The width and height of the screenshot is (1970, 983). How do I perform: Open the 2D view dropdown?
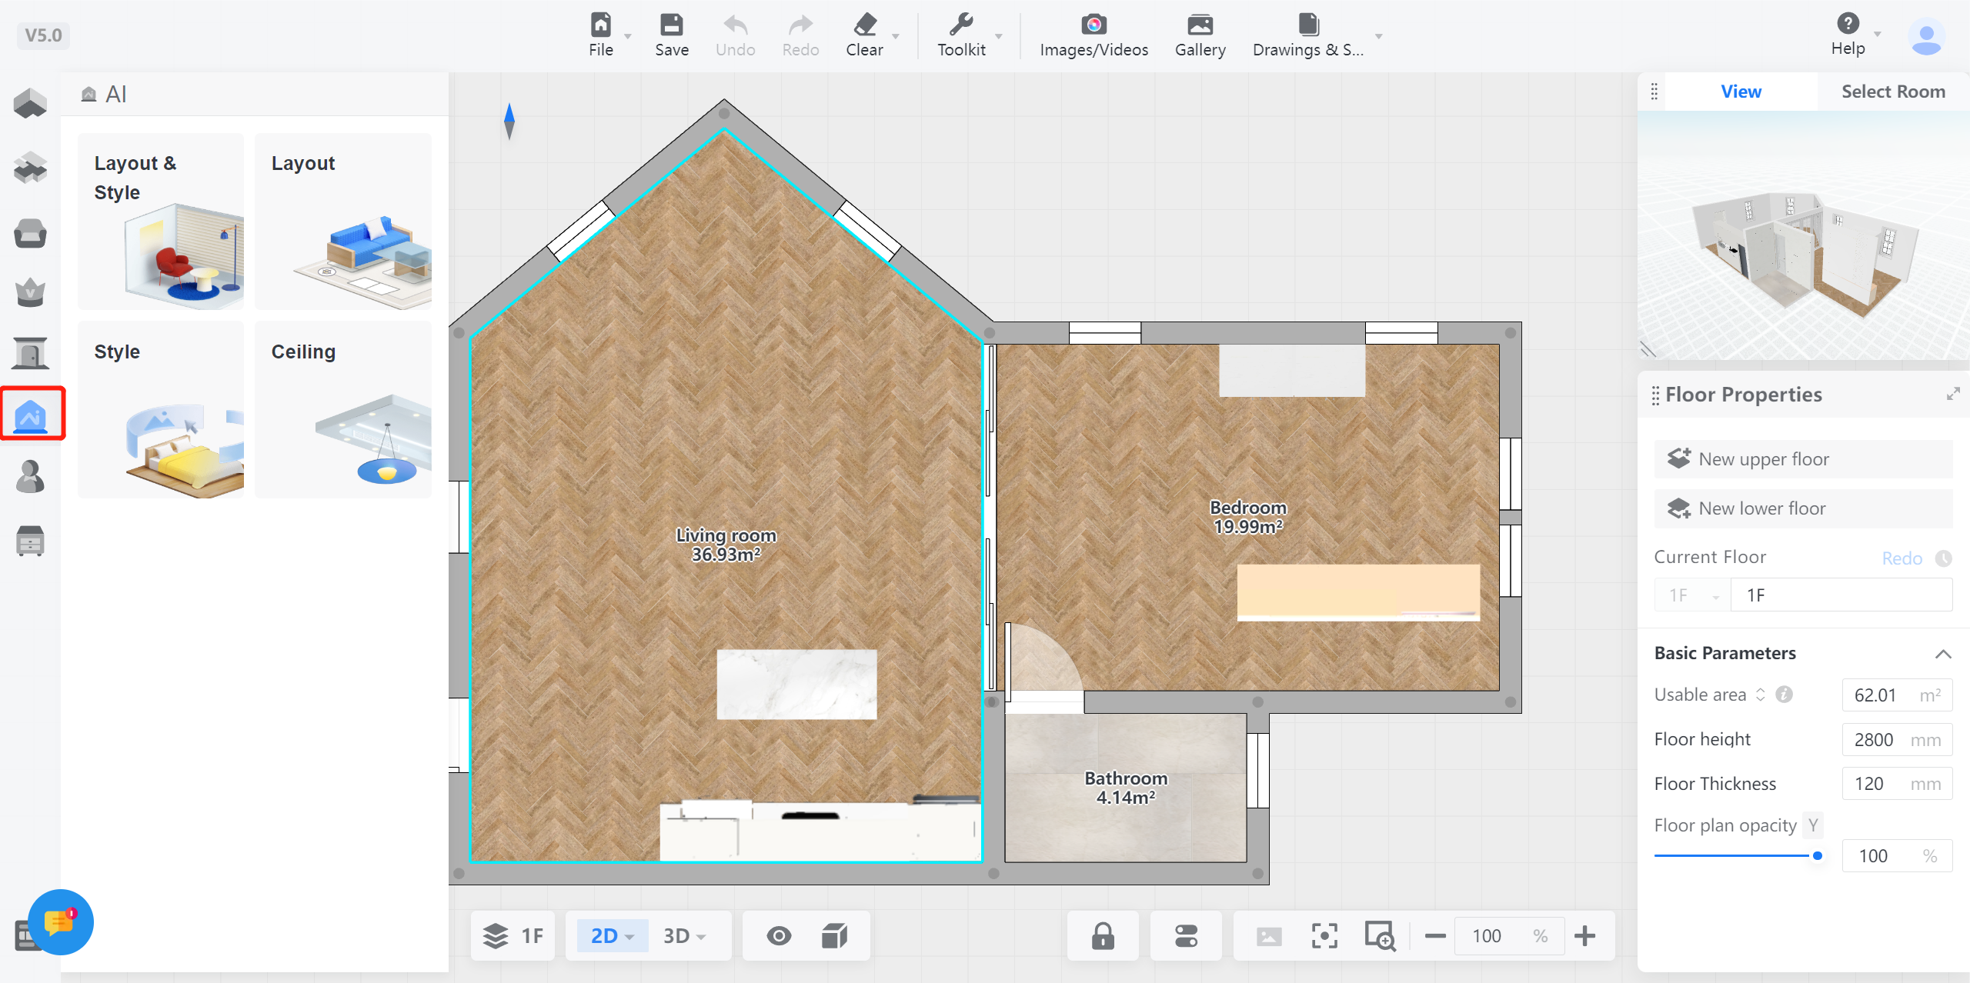(612, 936)
